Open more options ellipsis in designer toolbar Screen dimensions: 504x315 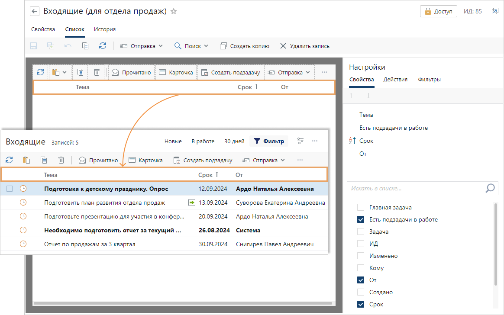click(324, 72)
